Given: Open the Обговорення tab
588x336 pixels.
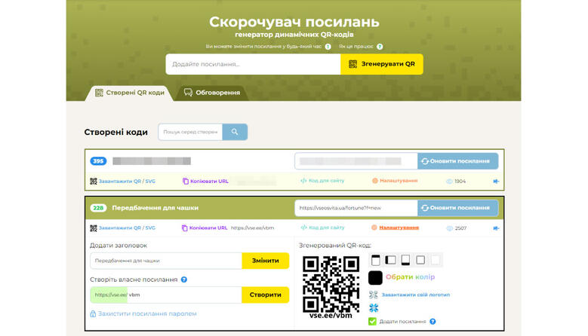Looking at the screenshot, I should coord(212,93).
